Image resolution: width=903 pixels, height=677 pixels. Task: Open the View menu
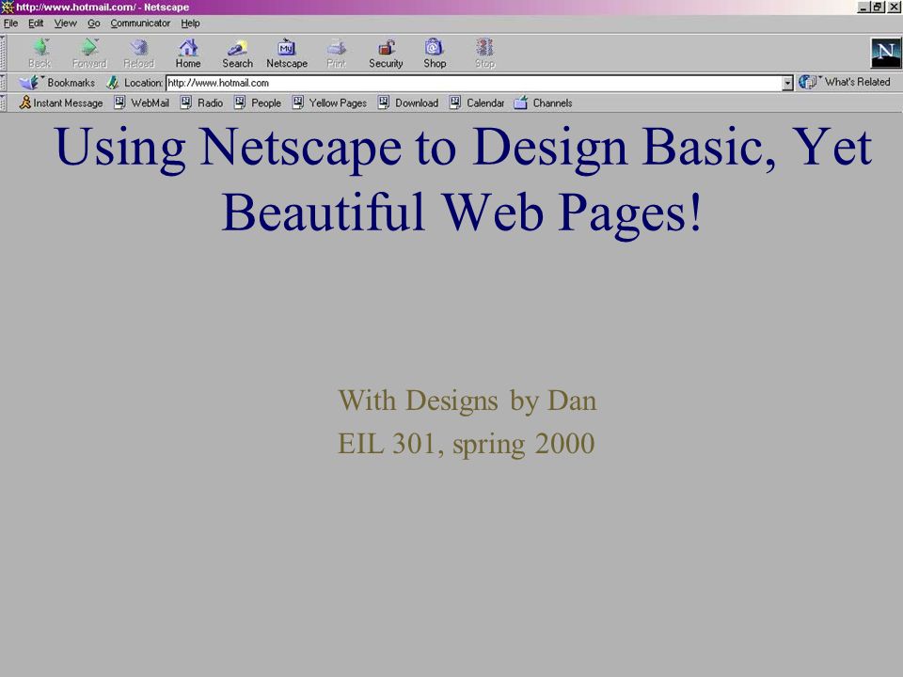coord(65,24)
